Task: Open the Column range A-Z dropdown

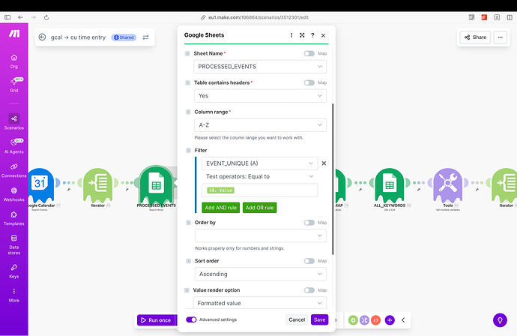Action: pos(260,125)
